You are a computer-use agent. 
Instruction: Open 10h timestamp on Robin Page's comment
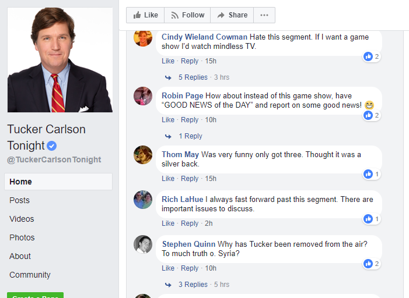(211, 120)
